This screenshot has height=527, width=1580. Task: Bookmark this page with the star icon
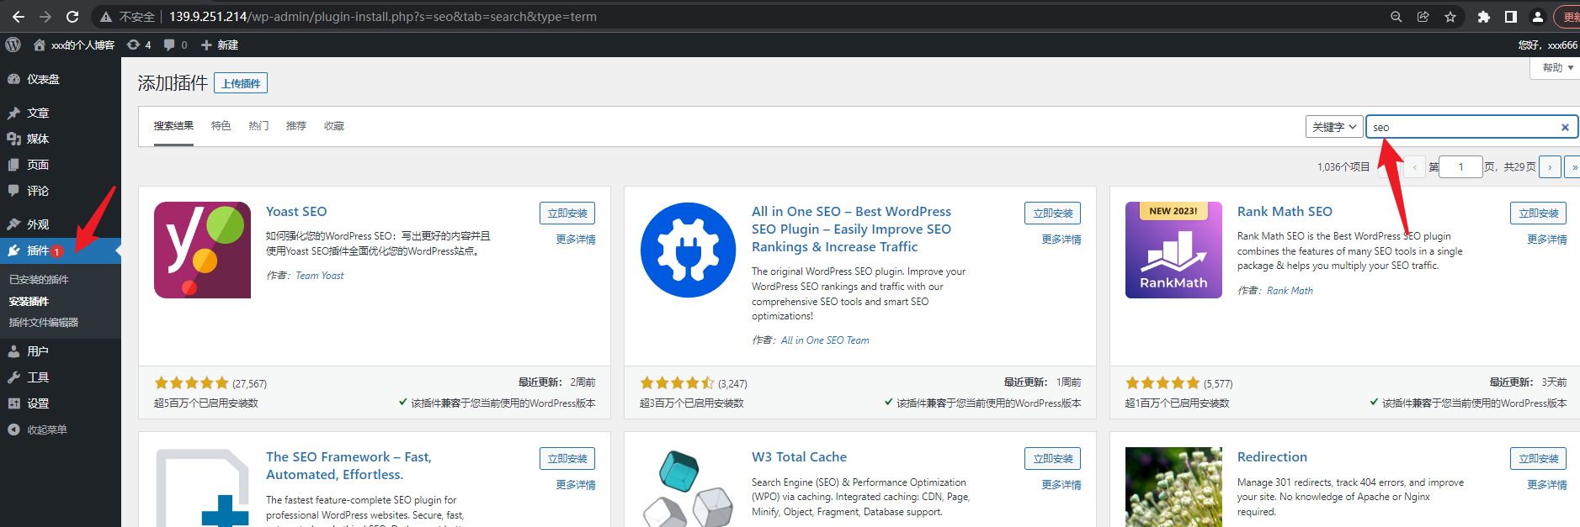(1450, 17)
